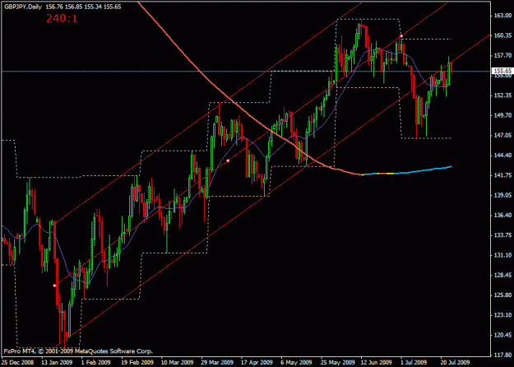Image resolution: width=514 pixels, height=367 pixels.
Task: Click the current price tag 155.65
Action: pos(502,71)
